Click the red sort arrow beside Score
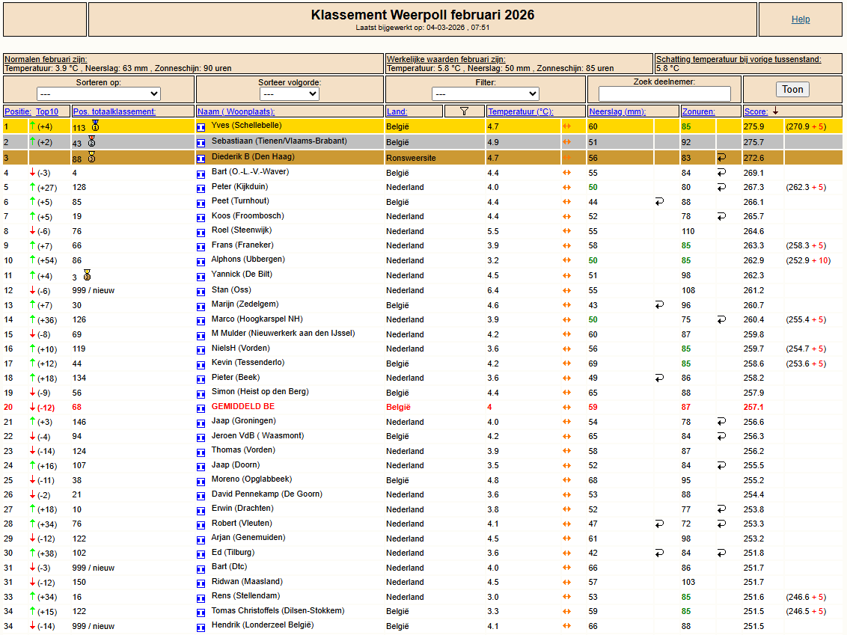The width and height of the screenshot is (847, 635). click(x=775, y=111)
